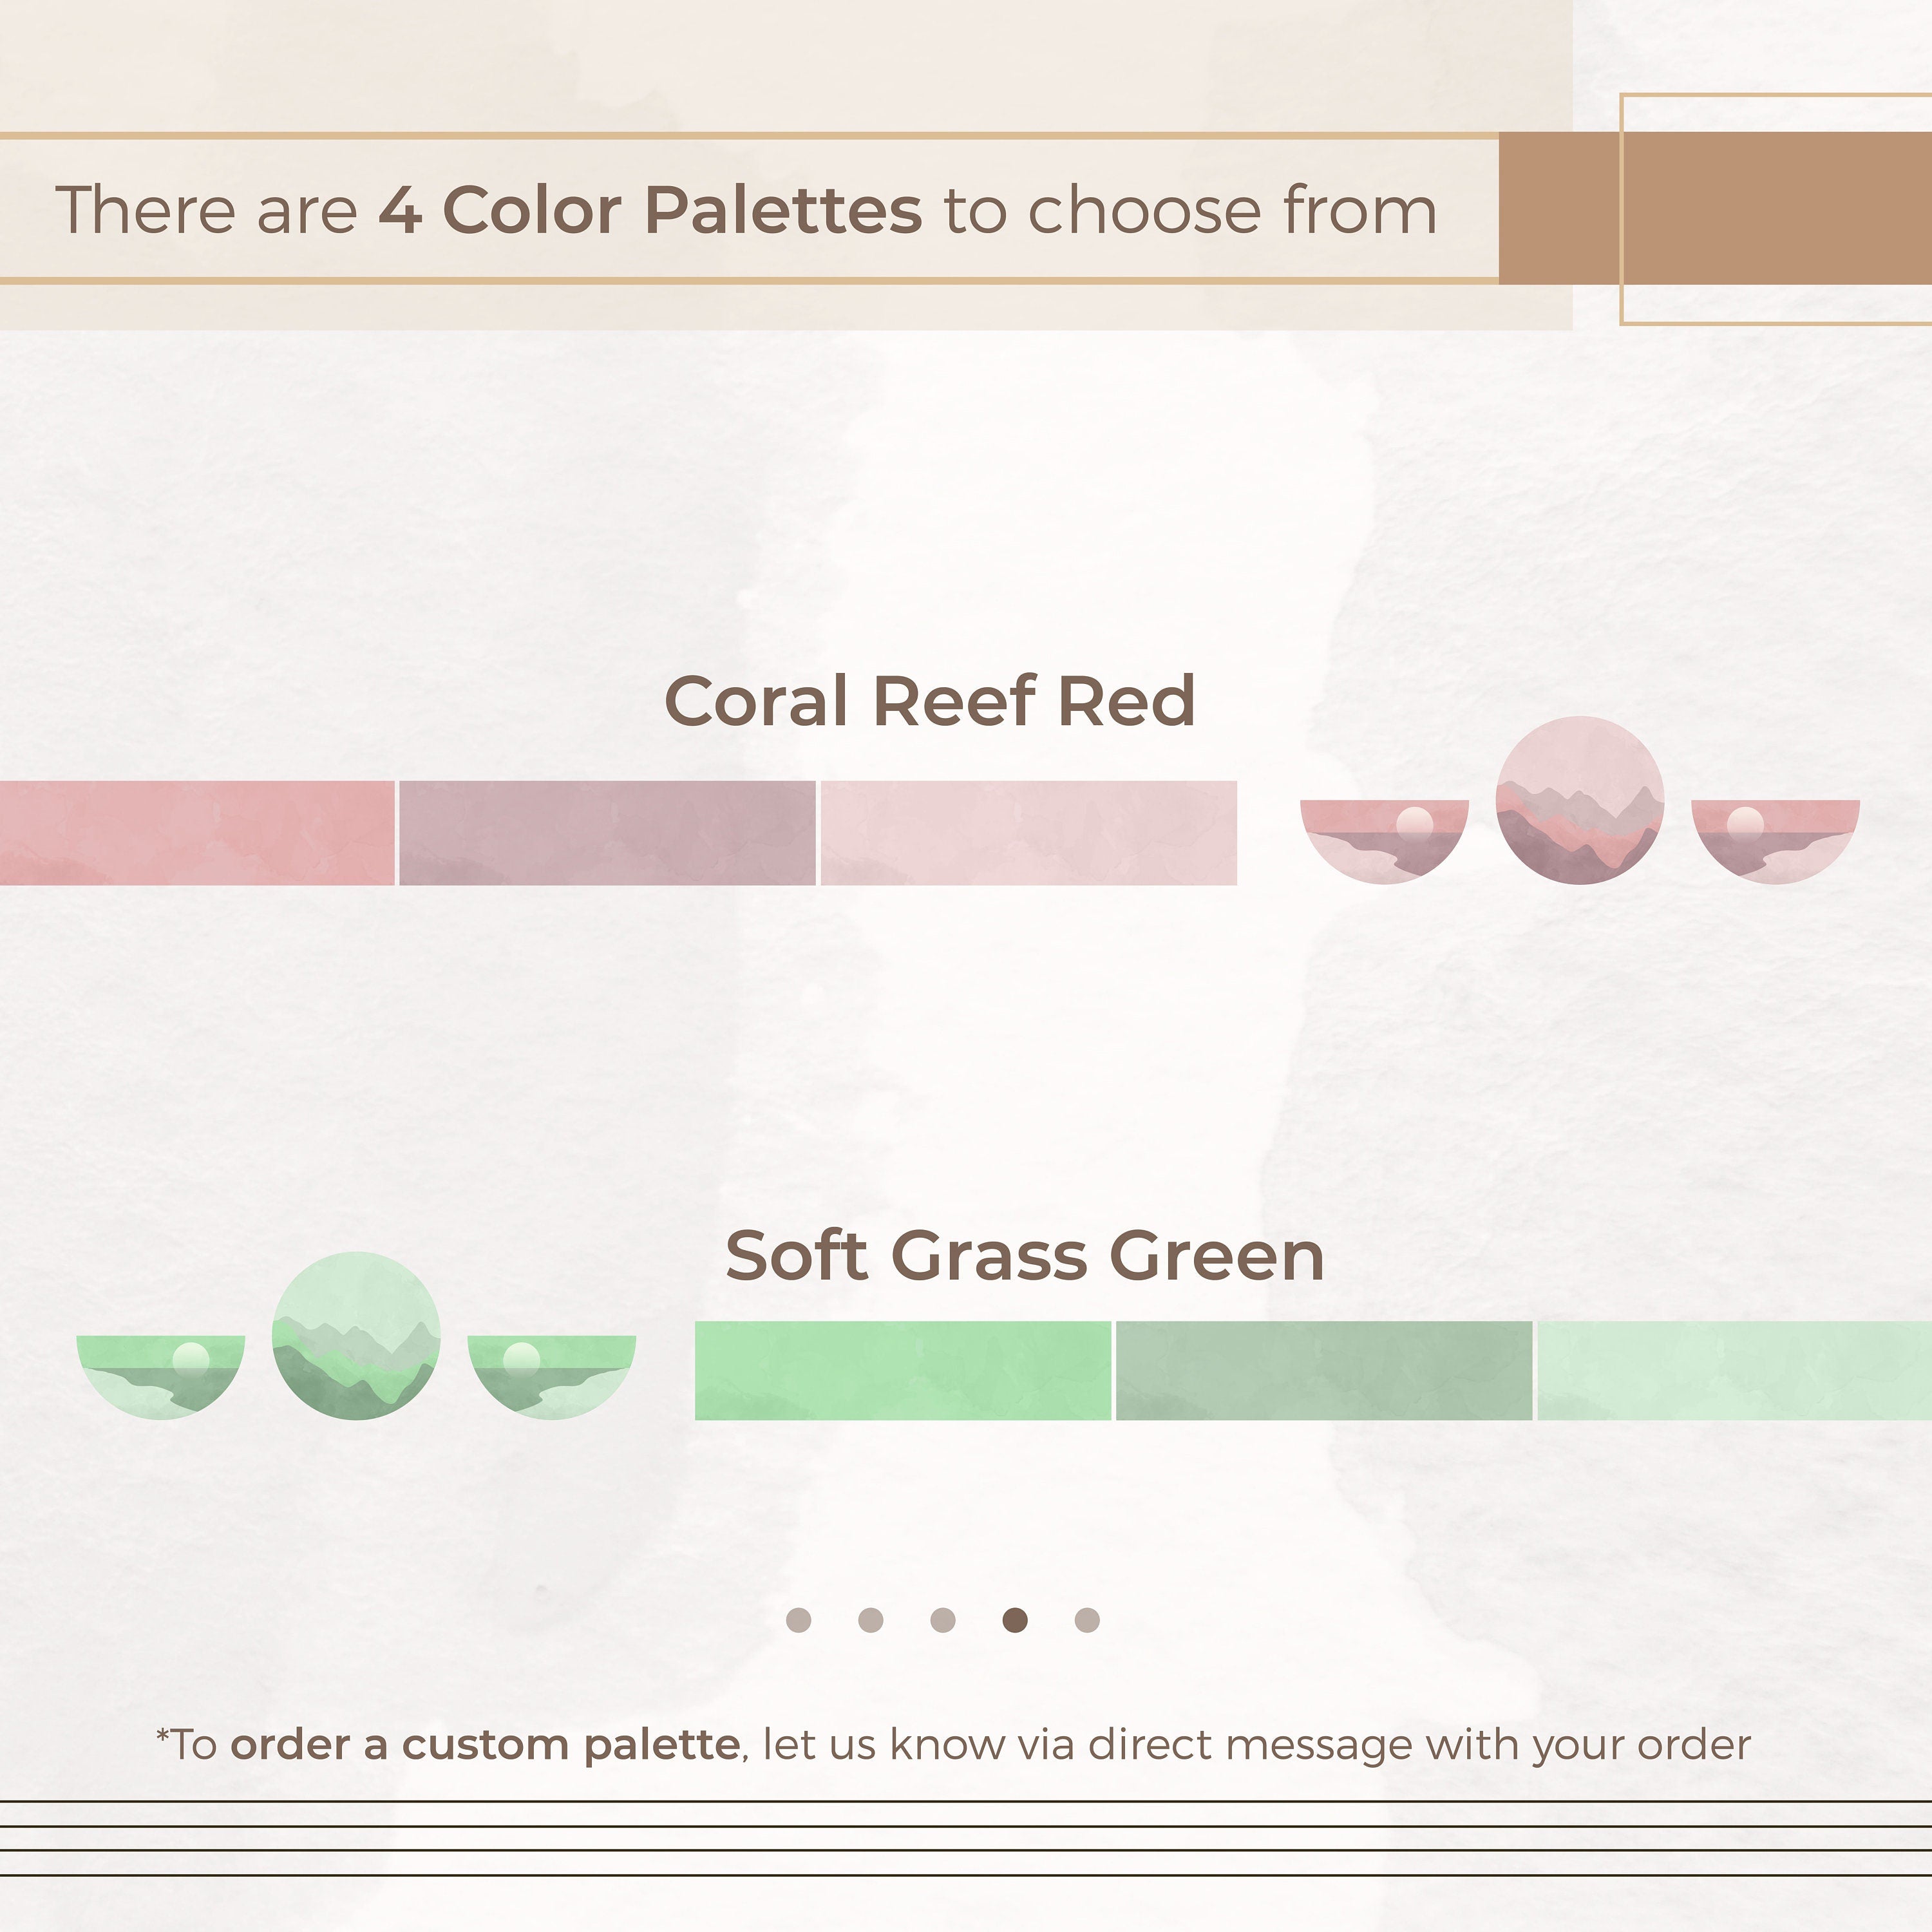Click the "order a custom palette" text

(x=485, y=1745)
